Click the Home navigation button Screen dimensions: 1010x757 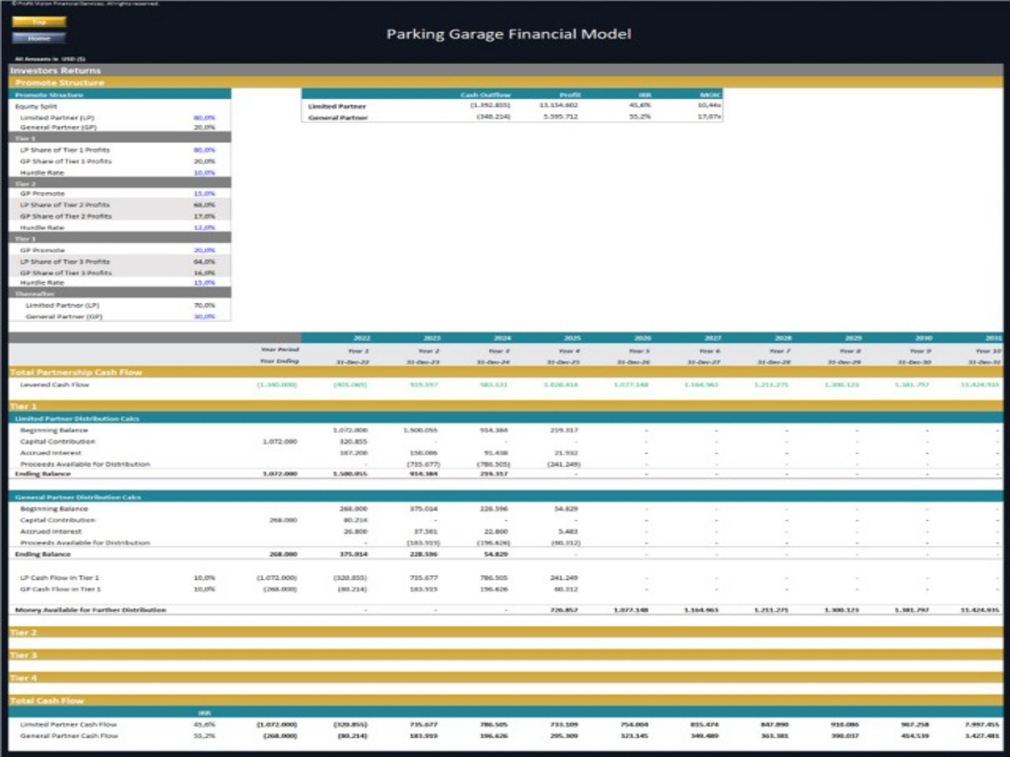[40, 37]
